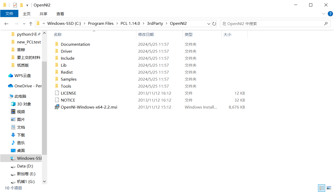Open the 文件 menu
Screen dimensions: 334x192
pyautogui.click(x=9, y=14)
